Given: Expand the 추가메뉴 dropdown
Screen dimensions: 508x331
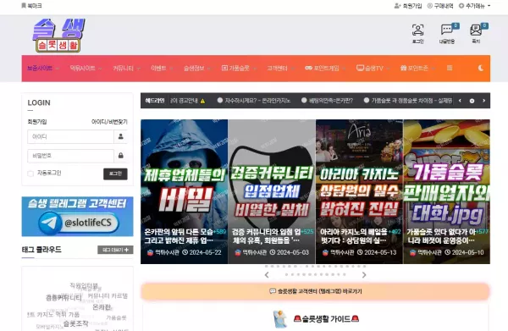Looking at the screenshot, I should [x=475, y=6].
